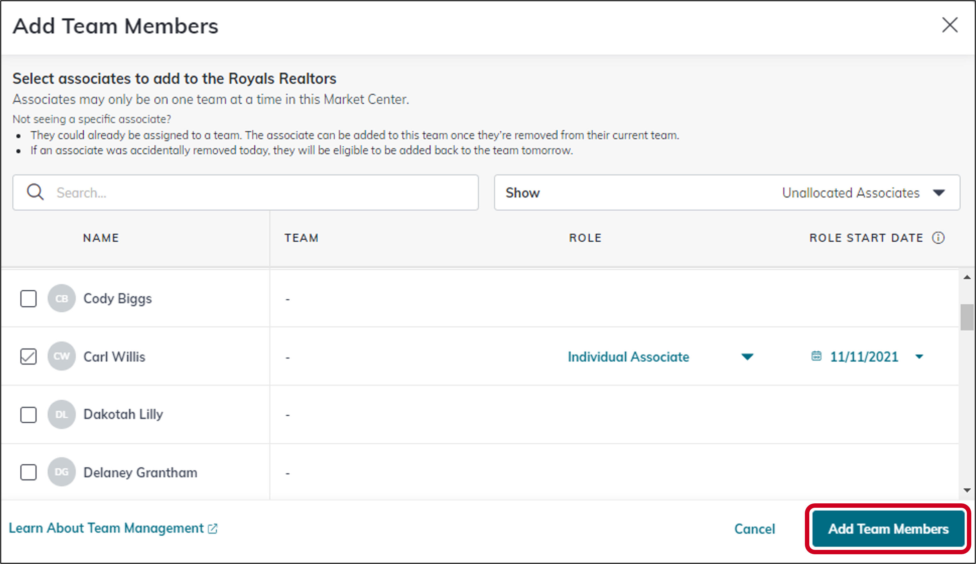Check the checkbox for Cody Biggs
Viewport: 976px width, 564px height.
pos(28,298)
